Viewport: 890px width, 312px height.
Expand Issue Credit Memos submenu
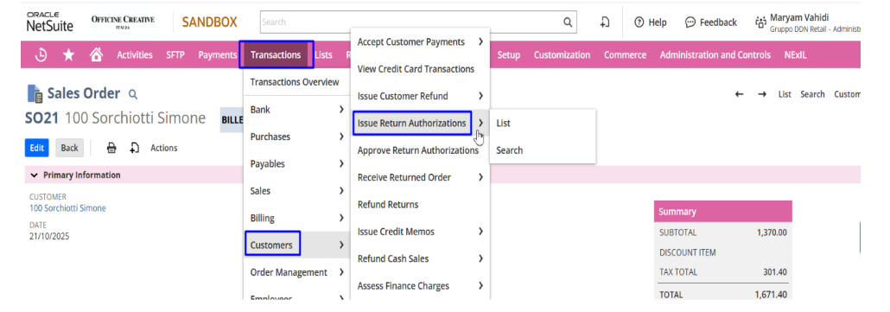pyautogui.click(x=480, y=232)
